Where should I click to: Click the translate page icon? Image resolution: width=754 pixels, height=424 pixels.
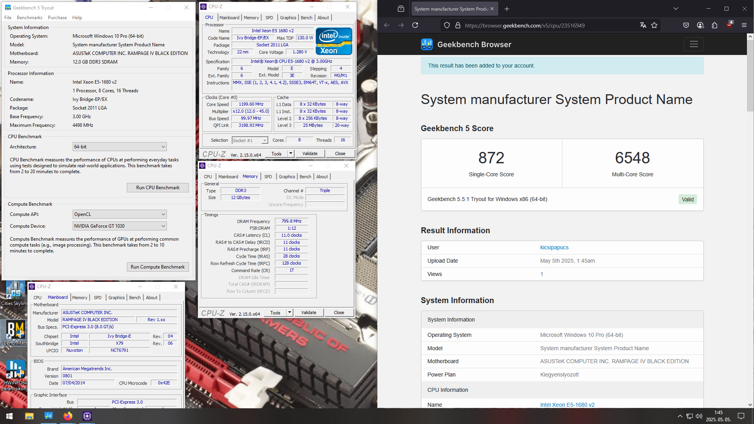click(643, 25)
